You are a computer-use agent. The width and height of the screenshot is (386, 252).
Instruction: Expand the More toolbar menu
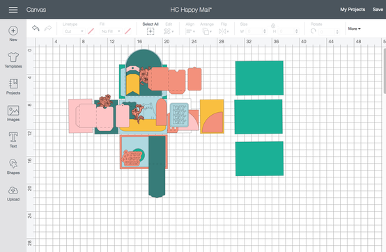click(354, 29)
